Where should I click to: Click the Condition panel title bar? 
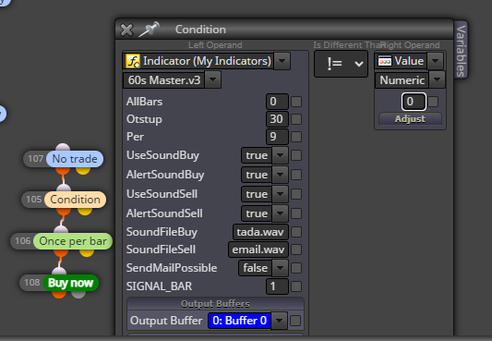[284, 30]
